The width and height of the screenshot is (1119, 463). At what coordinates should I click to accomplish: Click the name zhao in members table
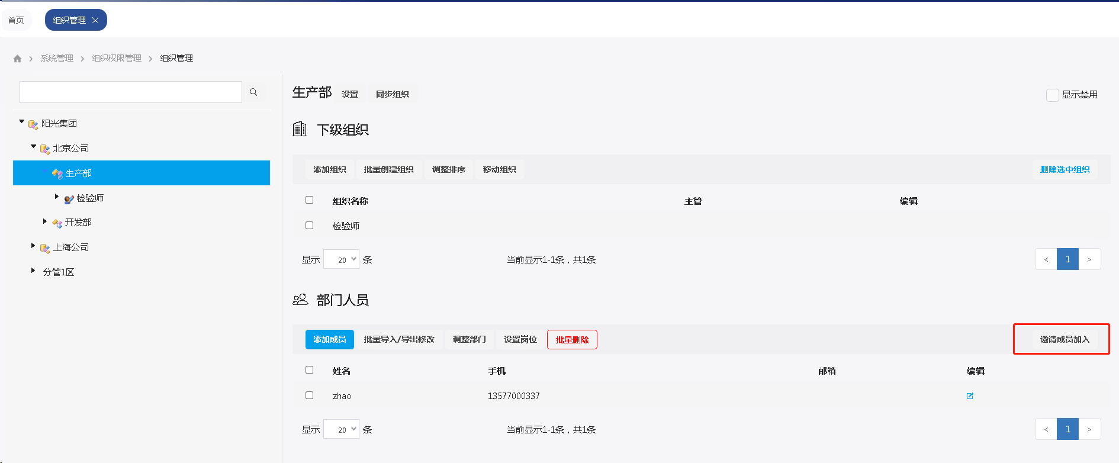point(342,396)
